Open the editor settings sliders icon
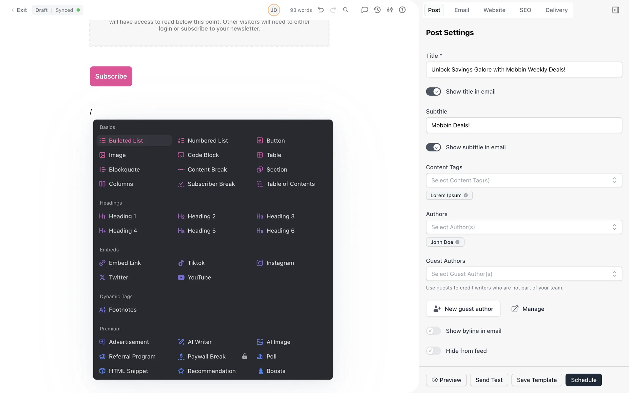629x393 pixels. [390, 10]
